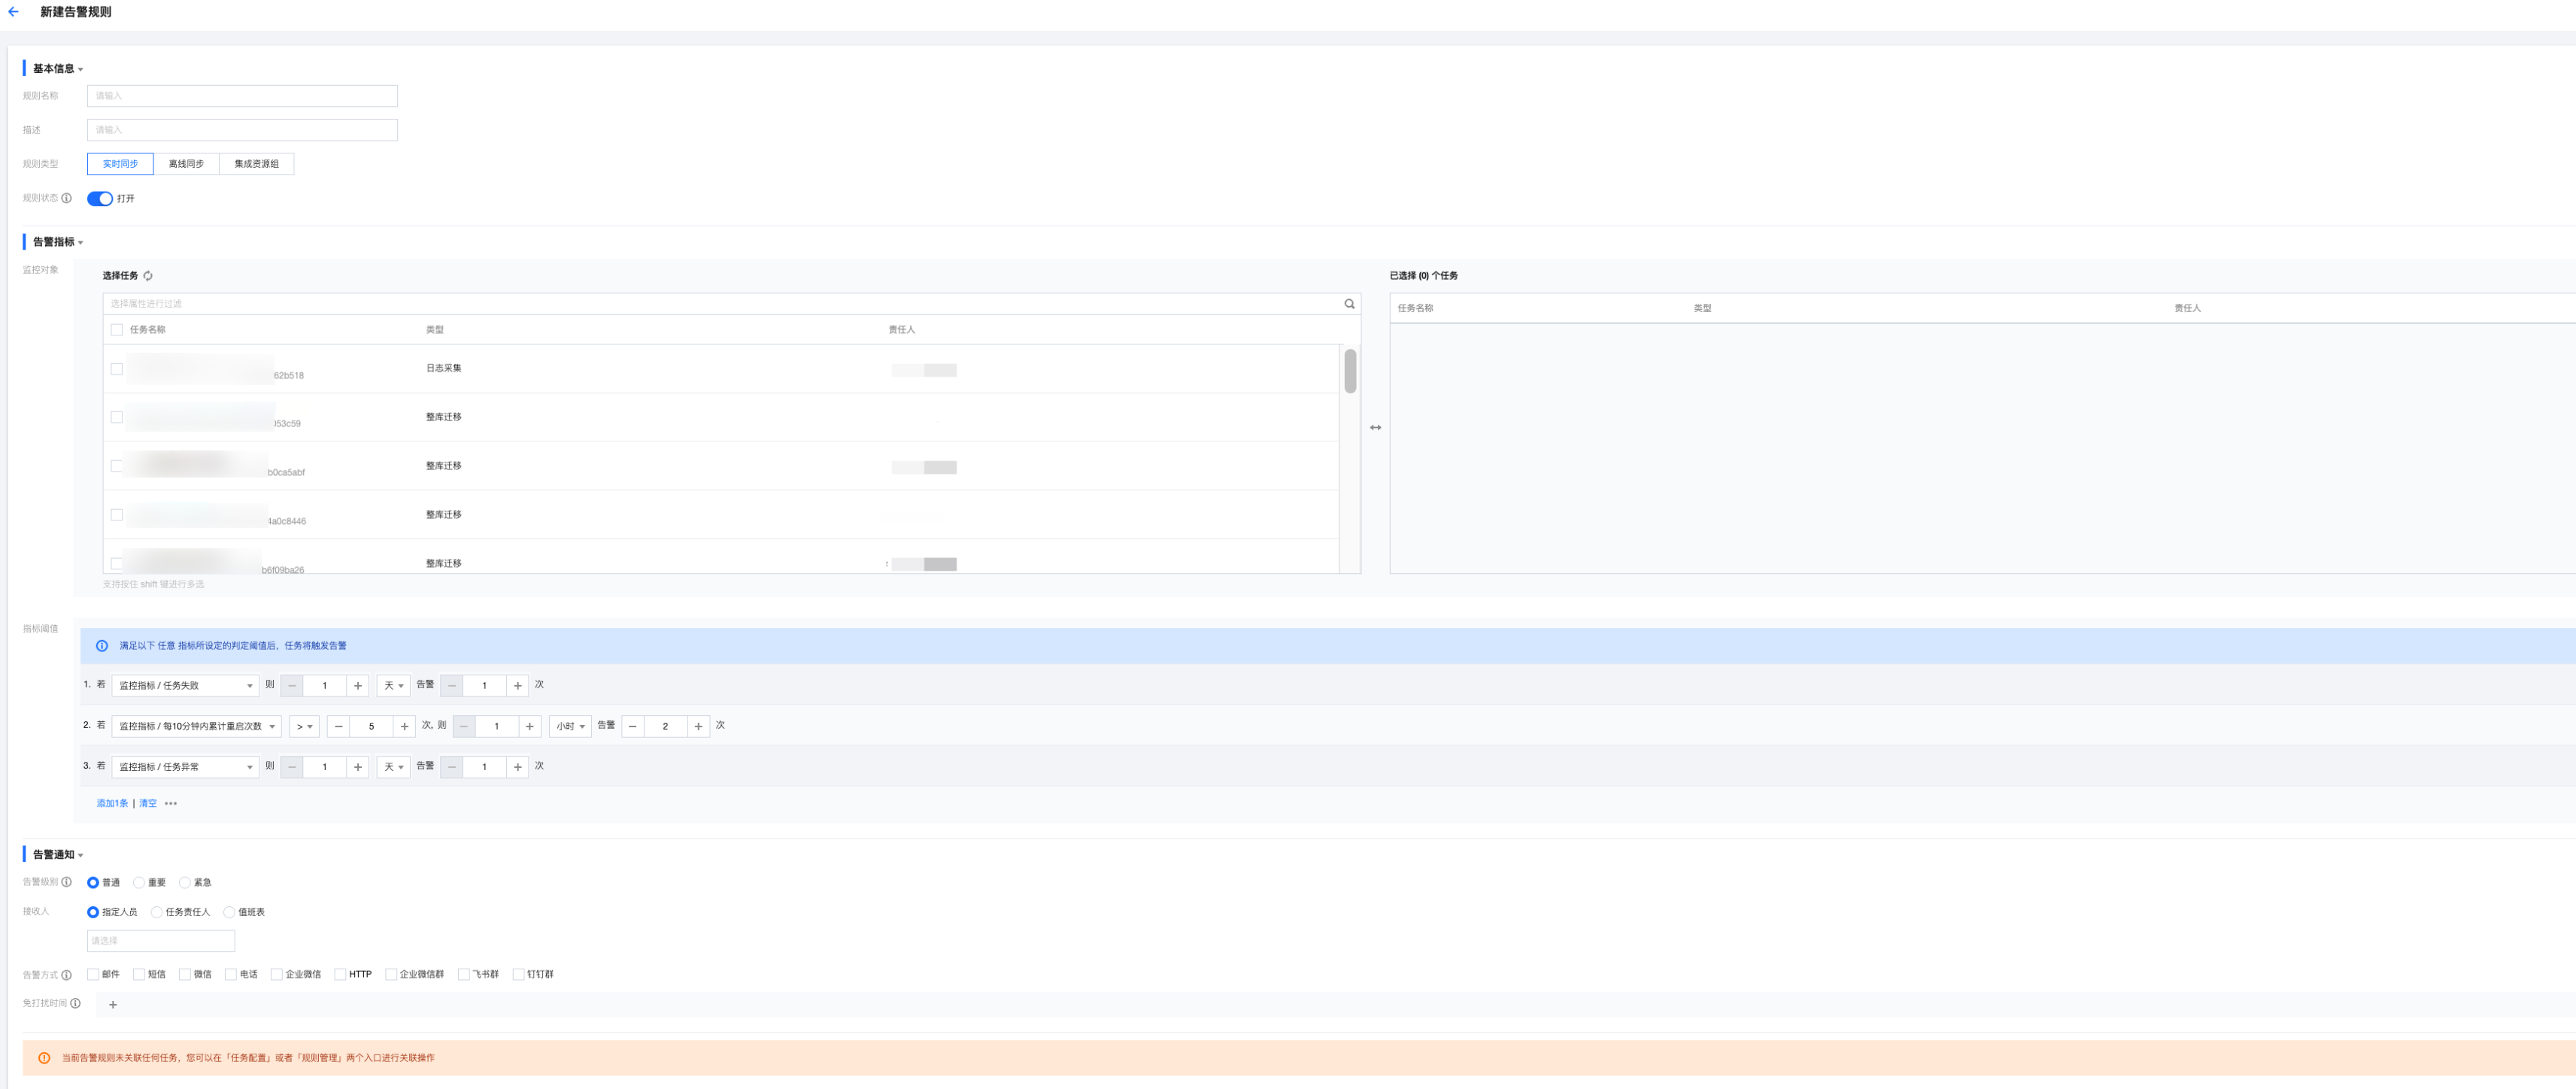
Task: Switch rule type to 离线同步
Action: click(x=186, y=164)
